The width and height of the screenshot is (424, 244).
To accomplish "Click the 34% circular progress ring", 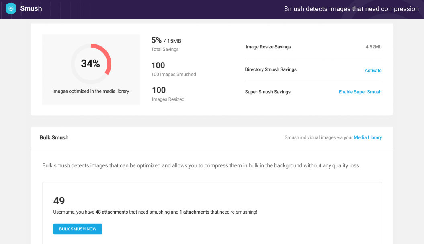I will [x=91, y=64].
